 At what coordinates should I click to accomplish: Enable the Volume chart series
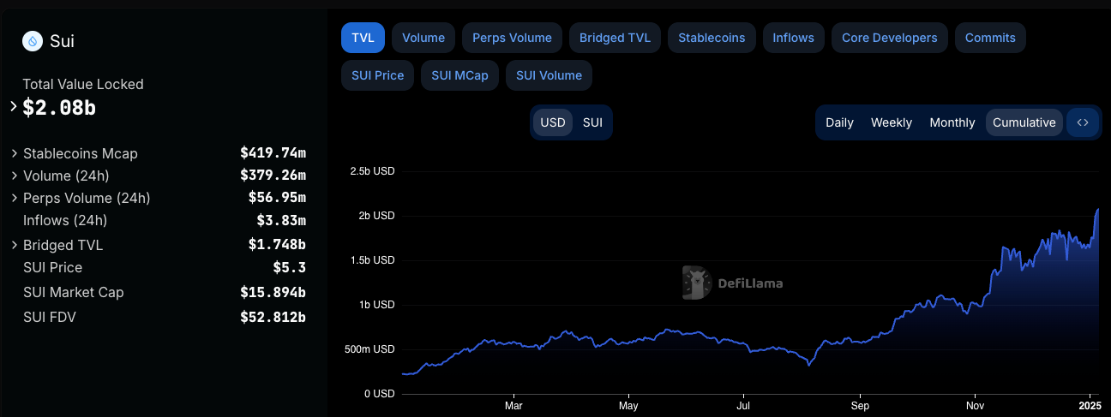tap(423, 38)
